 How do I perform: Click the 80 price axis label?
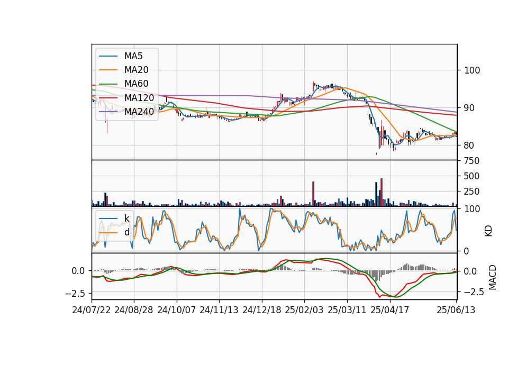tap(469, 145)
